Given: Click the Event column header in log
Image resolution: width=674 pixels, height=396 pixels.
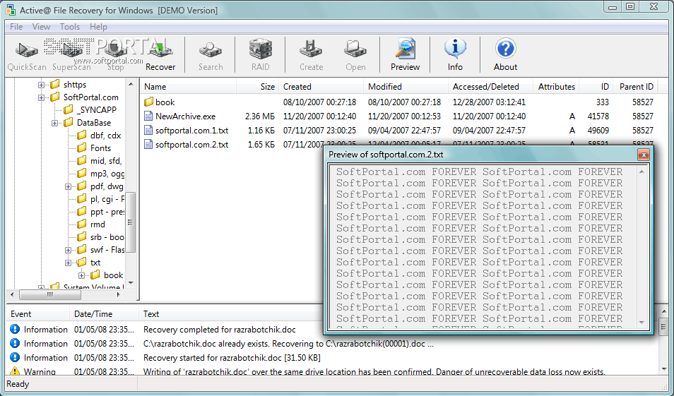Looking at the screenshot, I should pyautogui.click(x=38, y=314).
